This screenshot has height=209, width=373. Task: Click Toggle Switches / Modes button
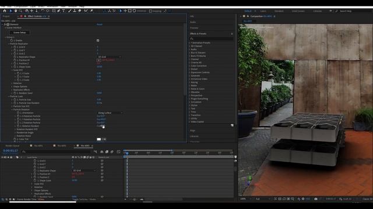[x=84, y=199]
